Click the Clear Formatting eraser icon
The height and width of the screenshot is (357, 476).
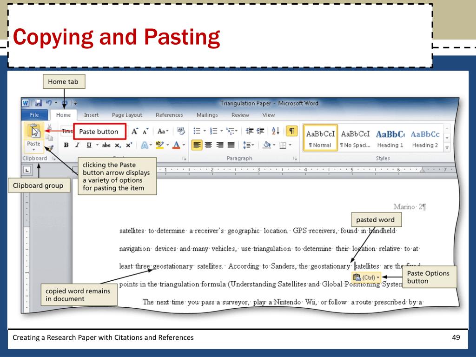point(181,131)
